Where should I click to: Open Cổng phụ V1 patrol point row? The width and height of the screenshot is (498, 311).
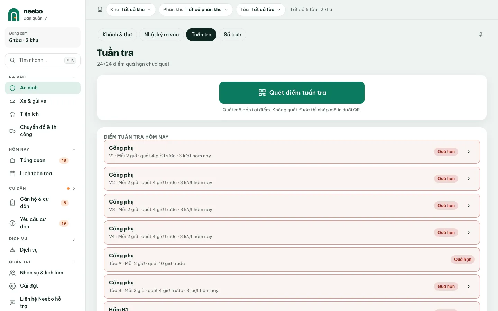coord(292,152)
